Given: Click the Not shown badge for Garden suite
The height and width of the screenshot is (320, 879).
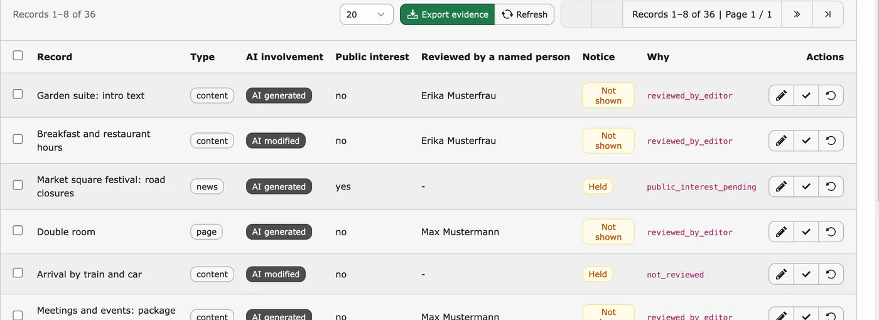Looking at the screenshot, I should pos(608,95).
